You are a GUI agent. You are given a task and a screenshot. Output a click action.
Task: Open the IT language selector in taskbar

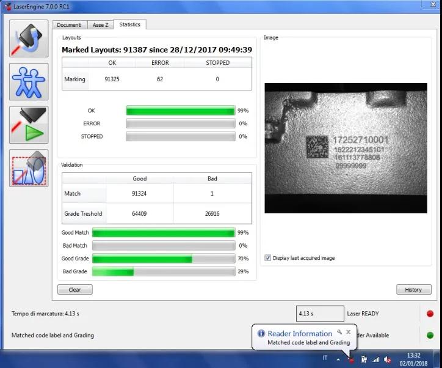[x=325, y=358]
